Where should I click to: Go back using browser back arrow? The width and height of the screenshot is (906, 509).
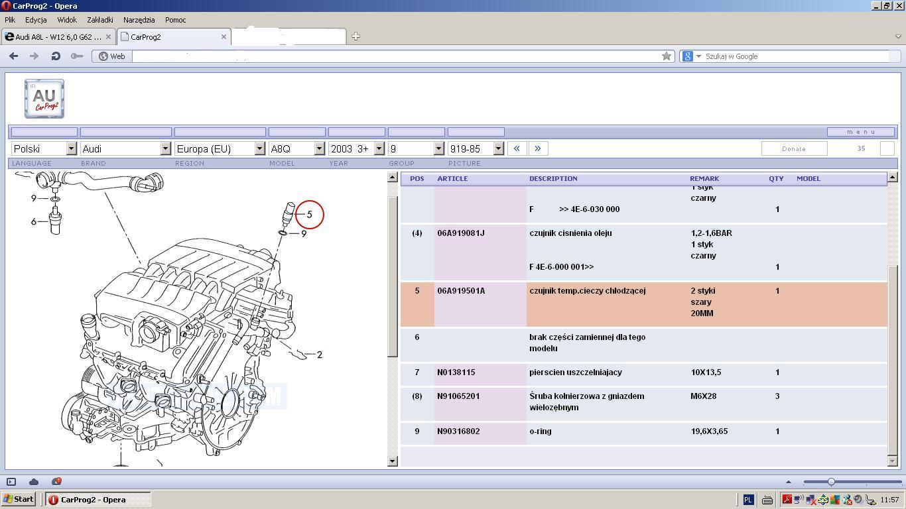pos(13,56)
